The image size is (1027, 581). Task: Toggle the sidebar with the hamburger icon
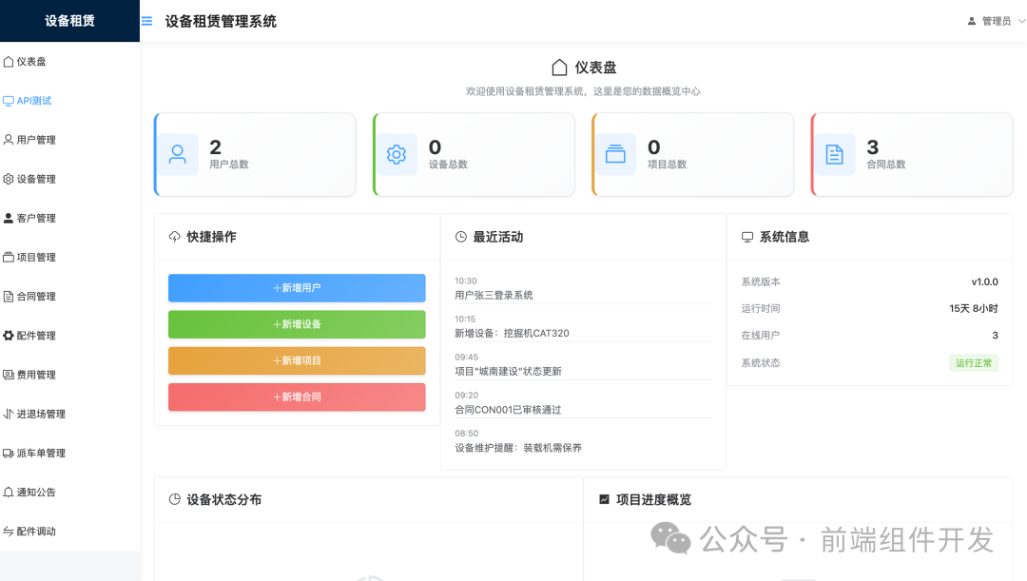pos(147,20)
